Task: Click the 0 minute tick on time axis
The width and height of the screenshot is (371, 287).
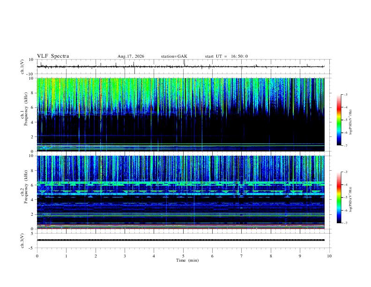Action: 37,256
